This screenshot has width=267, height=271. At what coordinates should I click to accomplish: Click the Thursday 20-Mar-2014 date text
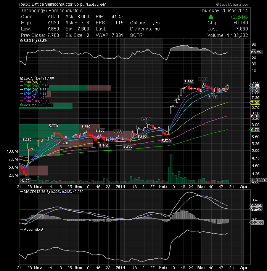tap(224, 11)
